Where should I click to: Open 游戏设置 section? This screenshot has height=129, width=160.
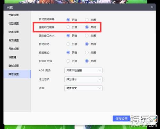tap(13, 32)
